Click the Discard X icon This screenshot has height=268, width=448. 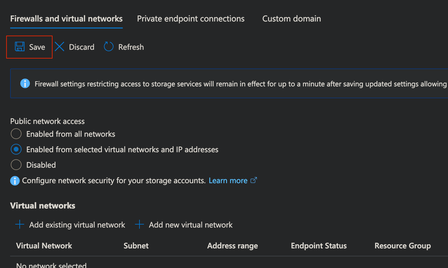[59, 47]
